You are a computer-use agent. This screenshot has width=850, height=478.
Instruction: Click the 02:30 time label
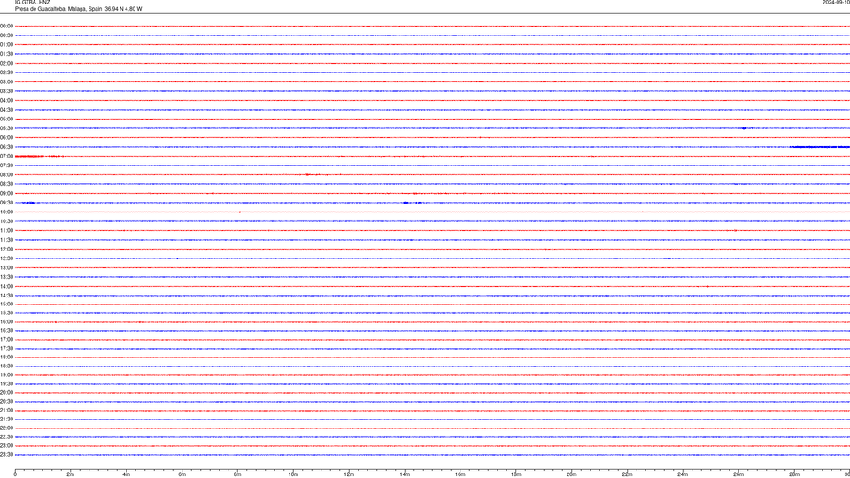click(x=6, y=73)
